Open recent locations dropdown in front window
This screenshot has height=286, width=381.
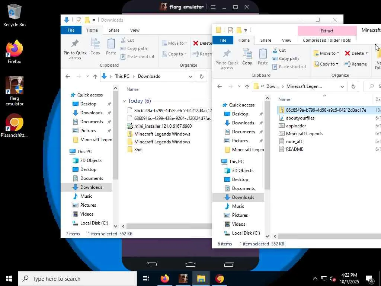coord(239,86)
